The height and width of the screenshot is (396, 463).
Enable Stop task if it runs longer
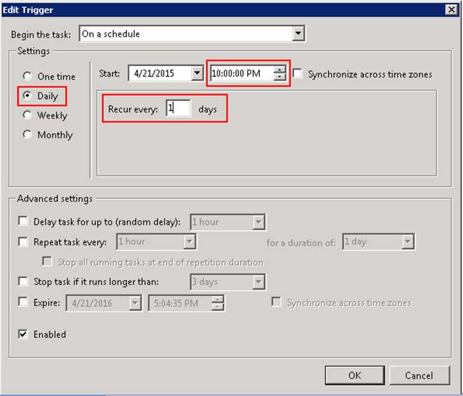coord(23,281)
